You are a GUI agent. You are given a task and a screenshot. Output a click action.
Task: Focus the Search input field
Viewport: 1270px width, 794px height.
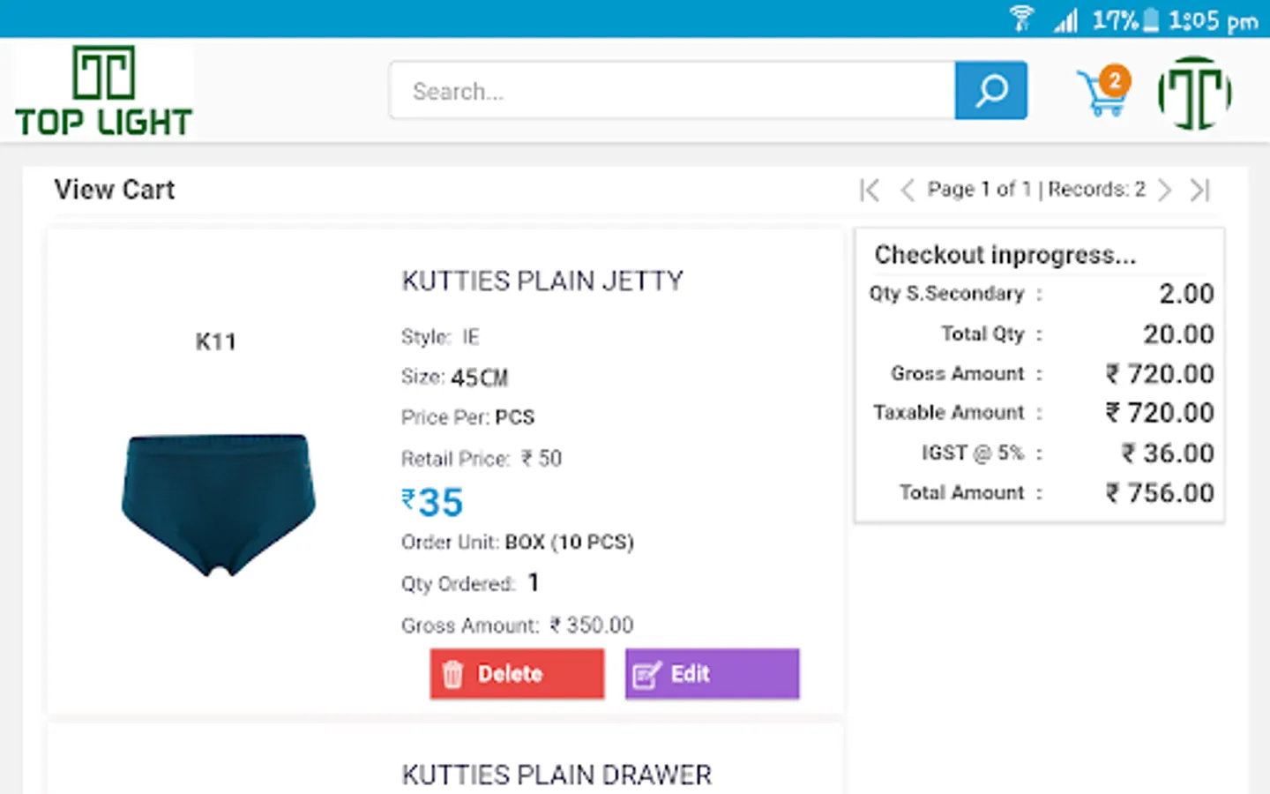[x=672, y=91]
